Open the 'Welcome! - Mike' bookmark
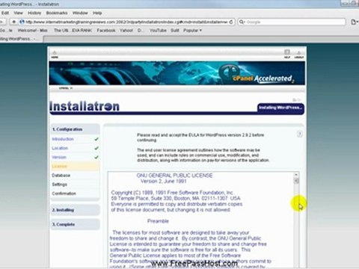This screenshot has height=269, width=359. (x=32, y=31)
